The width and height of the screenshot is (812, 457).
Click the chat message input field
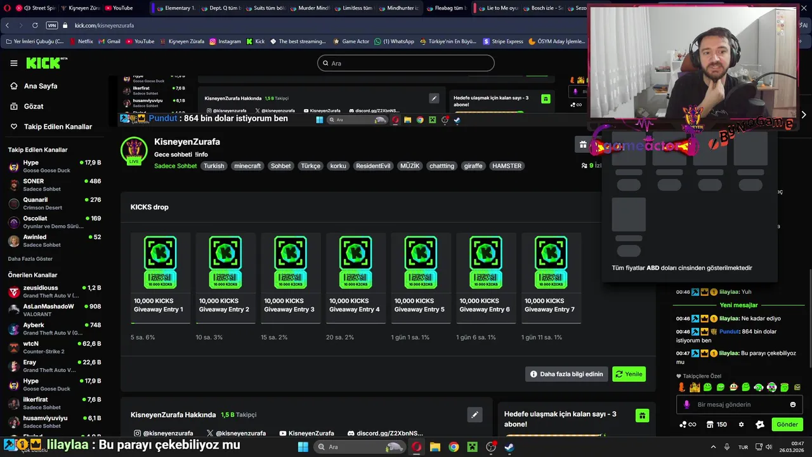(x=739, y=404)
